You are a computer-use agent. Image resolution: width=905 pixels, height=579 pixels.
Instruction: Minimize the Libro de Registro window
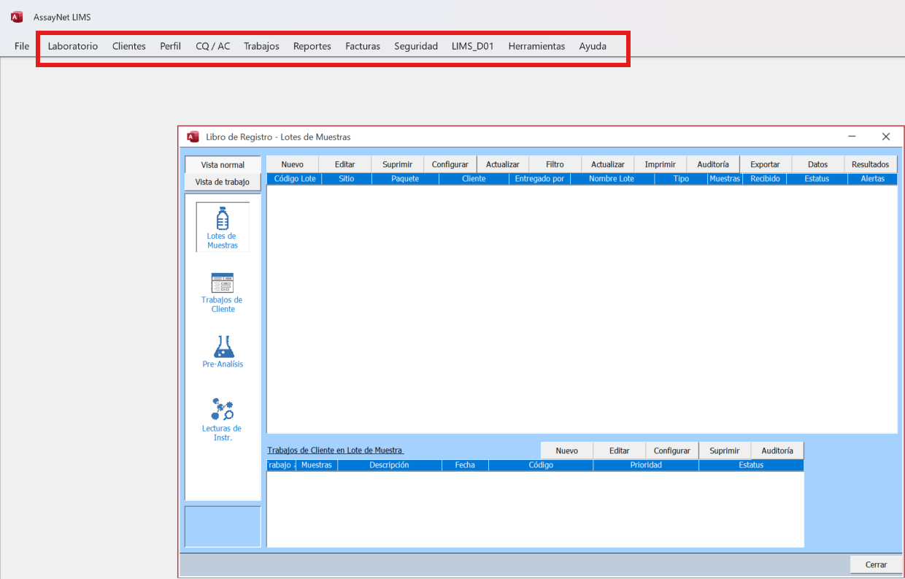pyautogui.click(x=852, y=137)
